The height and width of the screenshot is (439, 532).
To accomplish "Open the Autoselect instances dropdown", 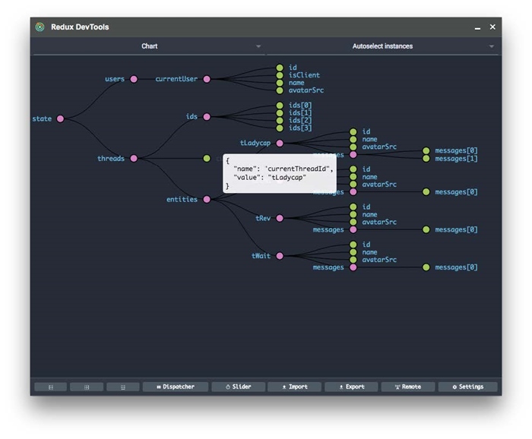I will click(383, 46).
